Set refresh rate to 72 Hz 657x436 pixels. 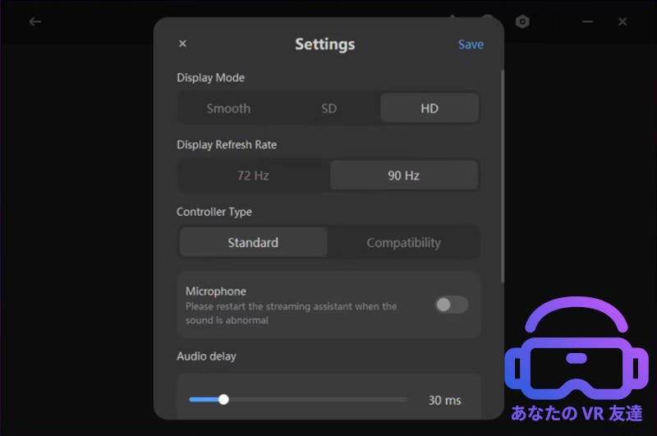253,176
